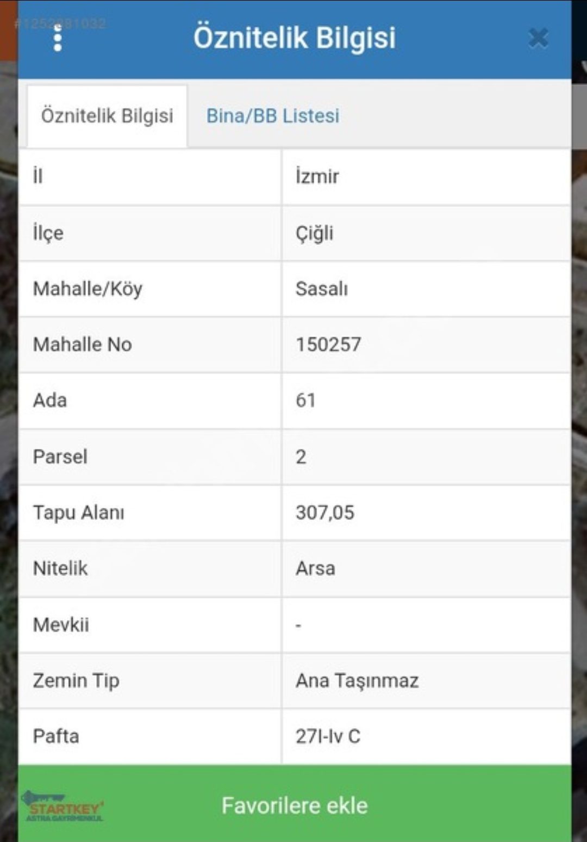Open the three-dot options menu
Image resolution: width=587 pixels, height=842 pixels.
tap(58, 38)
